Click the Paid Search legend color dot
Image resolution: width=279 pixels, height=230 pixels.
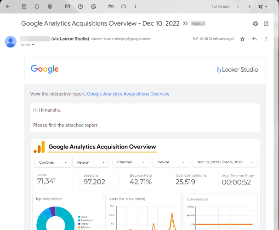click(79, 220)
